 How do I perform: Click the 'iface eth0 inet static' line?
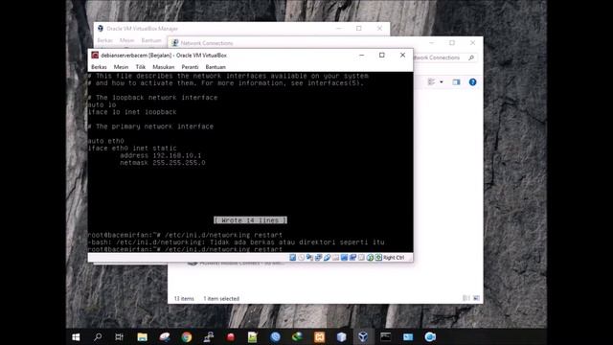point(132,149)
